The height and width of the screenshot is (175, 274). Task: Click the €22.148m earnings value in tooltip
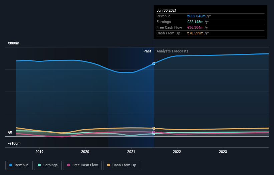tap(195, 22)
